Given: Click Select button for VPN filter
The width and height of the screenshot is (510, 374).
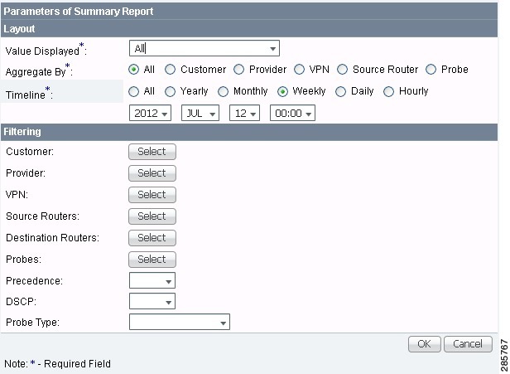Looking at the screenshot, I should [x=152, y=195].
